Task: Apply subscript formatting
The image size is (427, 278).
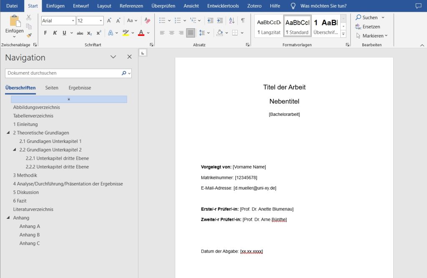Action: pos(89,33)
